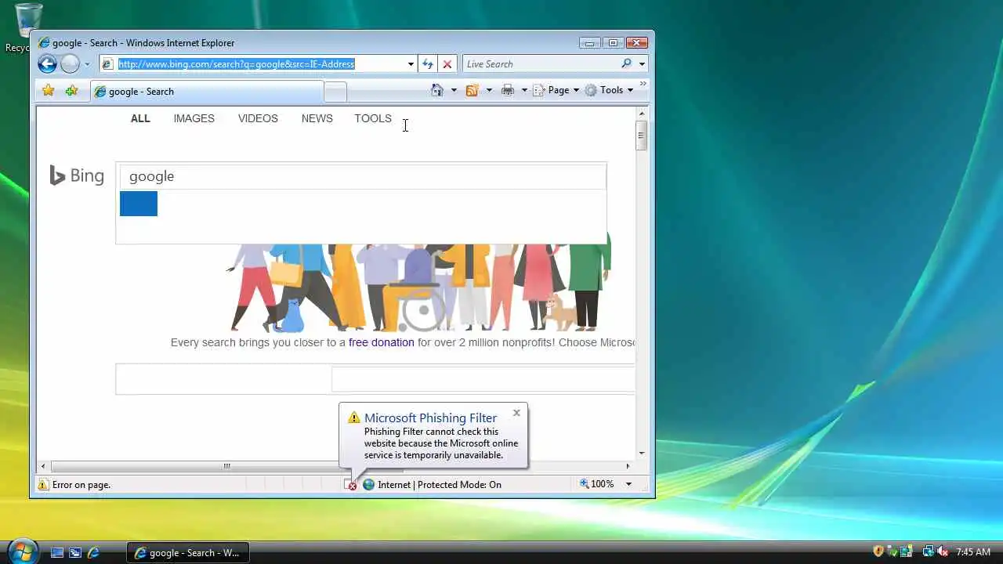Image resolution: width=1003 pixels, height=564 pixels.
Task: Expand the address bar history dropdown
Action: 411,64
